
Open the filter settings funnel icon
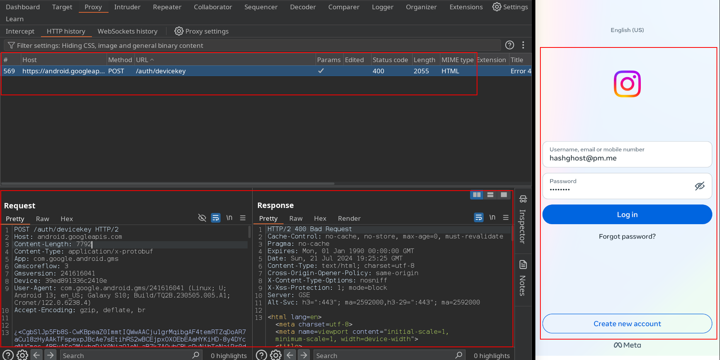[x=11, y=46]
